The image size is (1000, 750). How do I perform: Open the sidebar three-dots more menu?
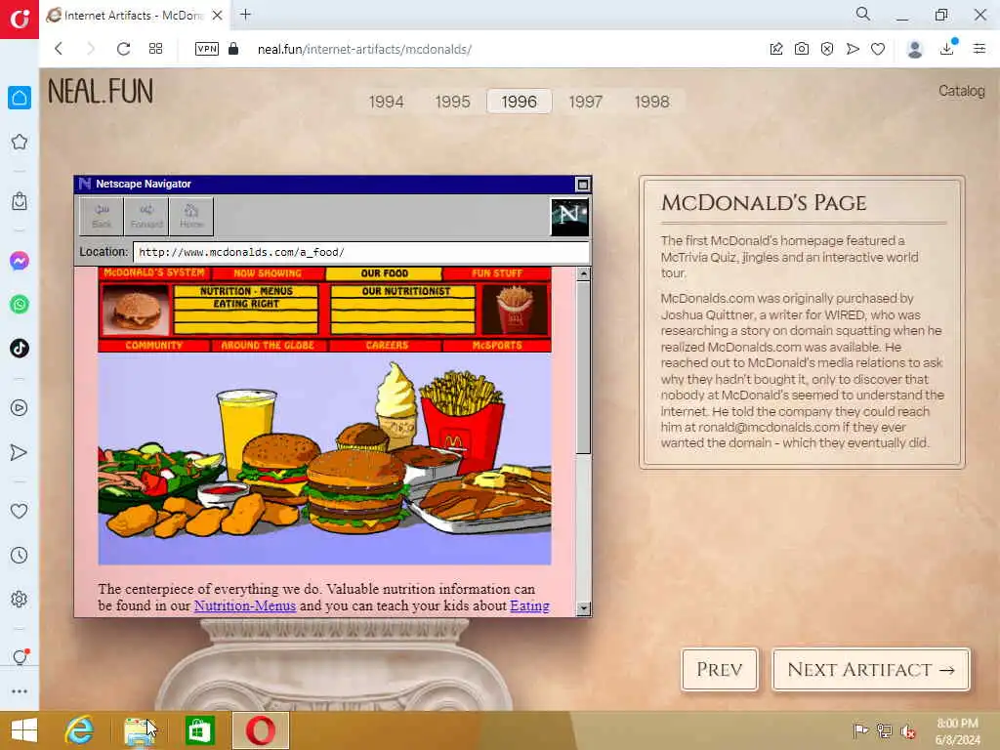click(x=20, y=691)
